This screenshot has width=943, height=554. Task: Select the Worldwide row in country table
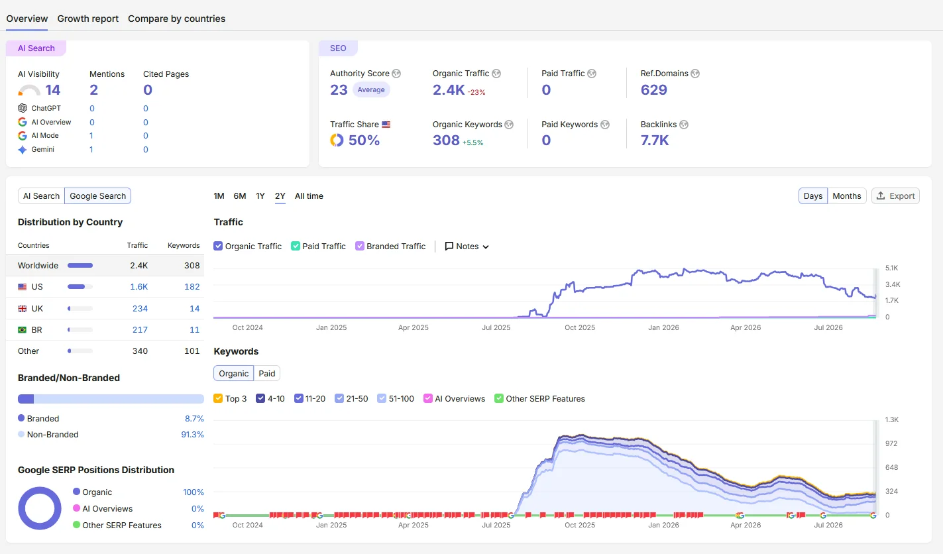click(105, 266)
